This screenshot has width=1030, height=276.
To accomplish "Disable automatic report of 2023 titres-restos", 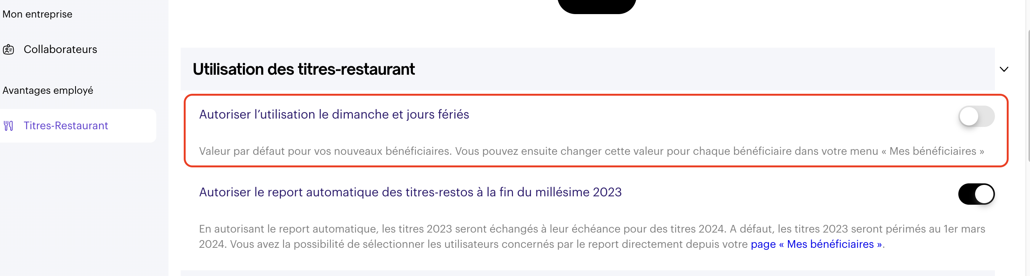I will [x=976, y=194].
